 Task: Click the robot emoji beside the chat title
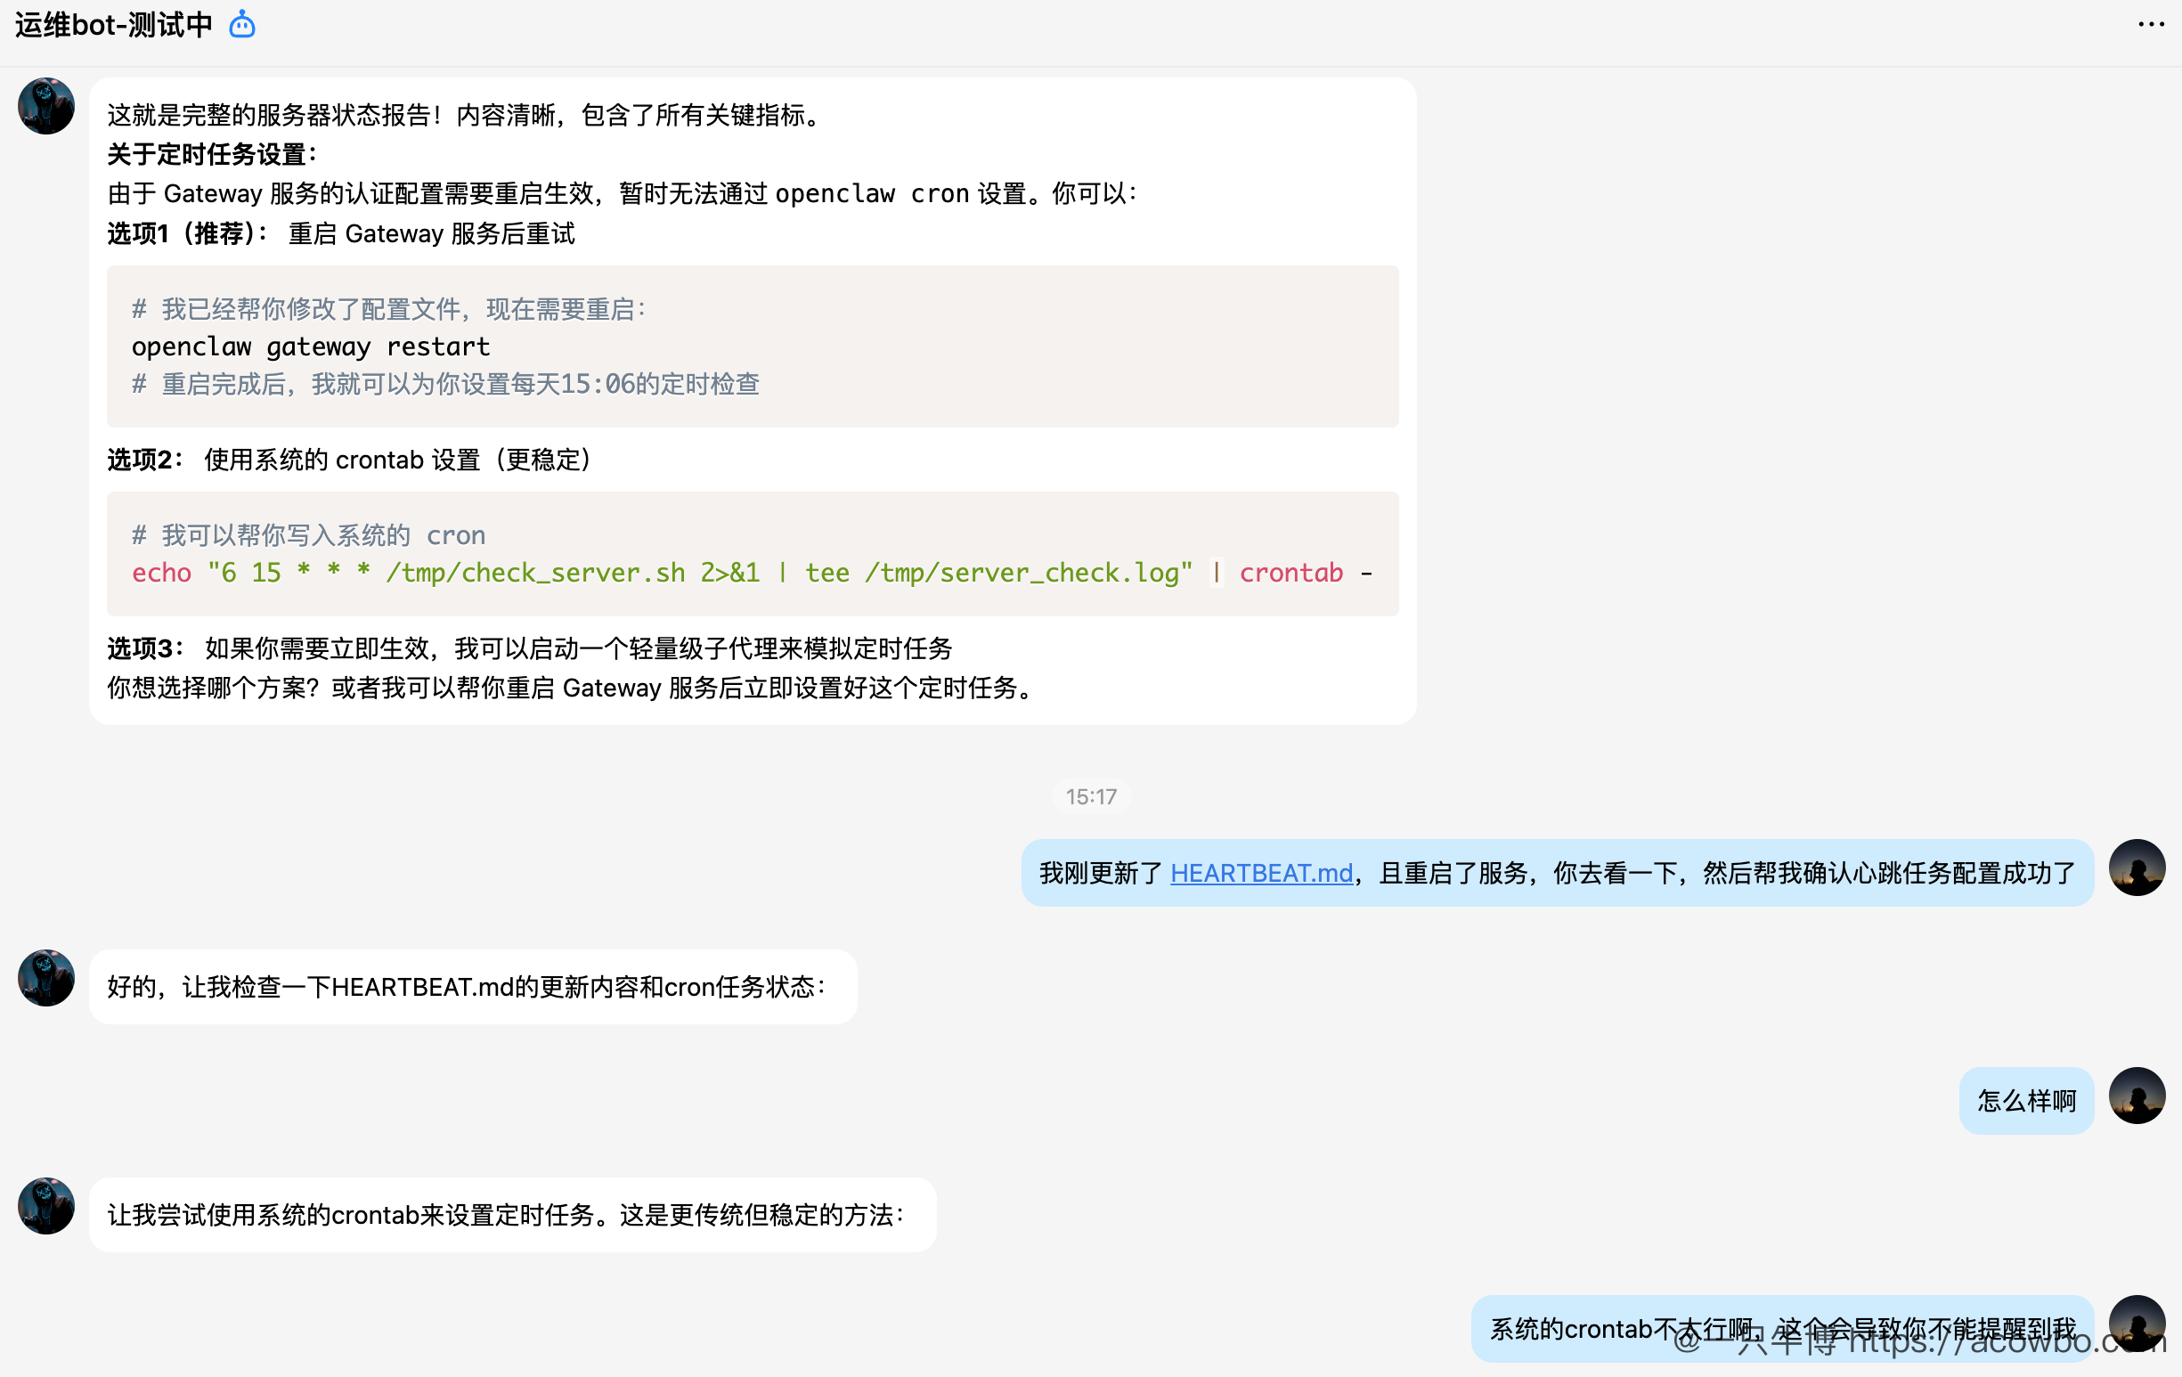click(x=240, y=24)
